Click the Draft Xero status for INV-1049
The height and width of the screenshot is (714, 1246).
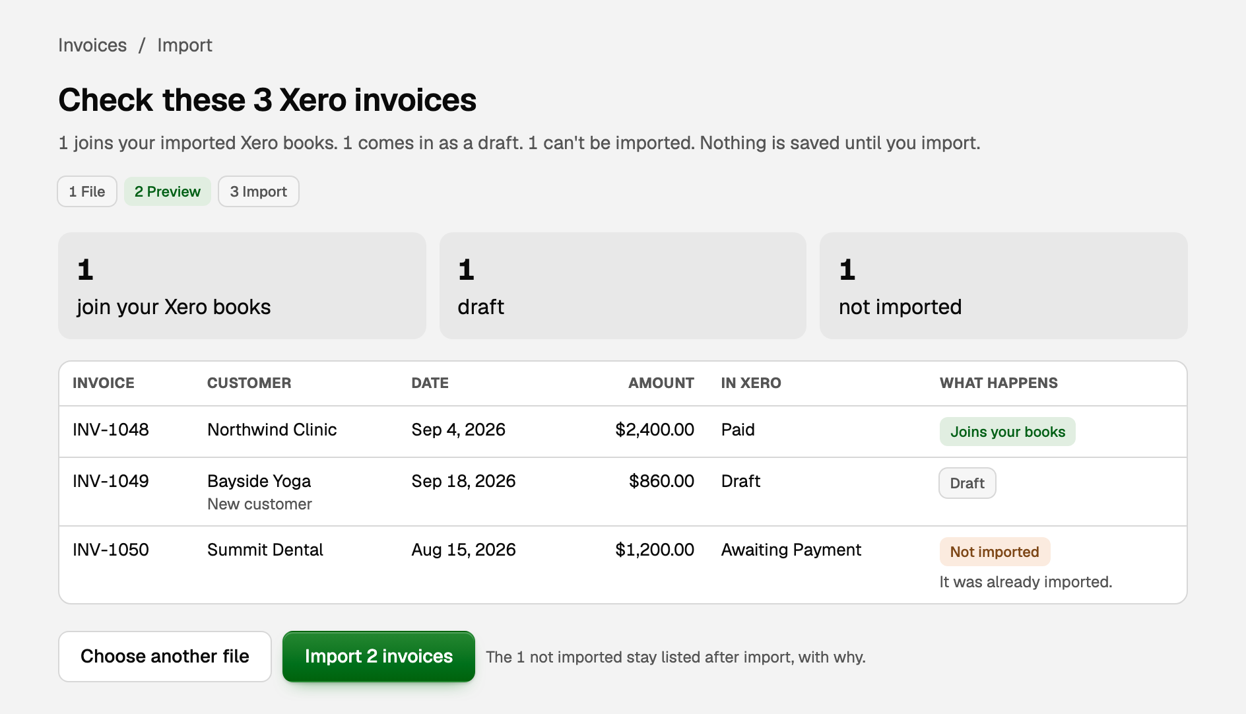[740, 481]
